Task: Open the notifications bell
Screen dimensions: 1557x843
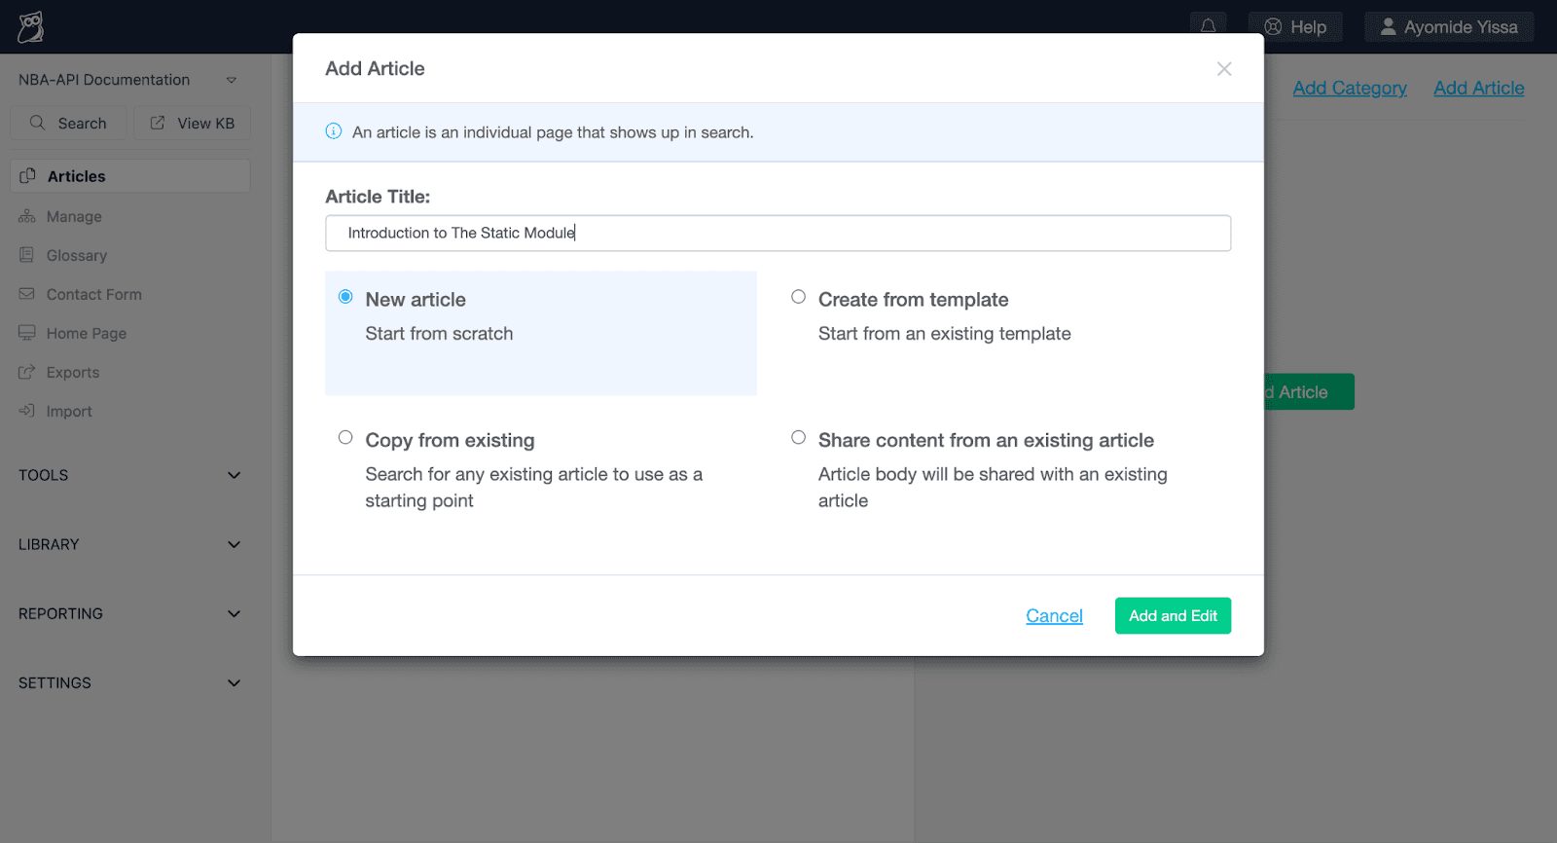Action: tap(1208, 26)
